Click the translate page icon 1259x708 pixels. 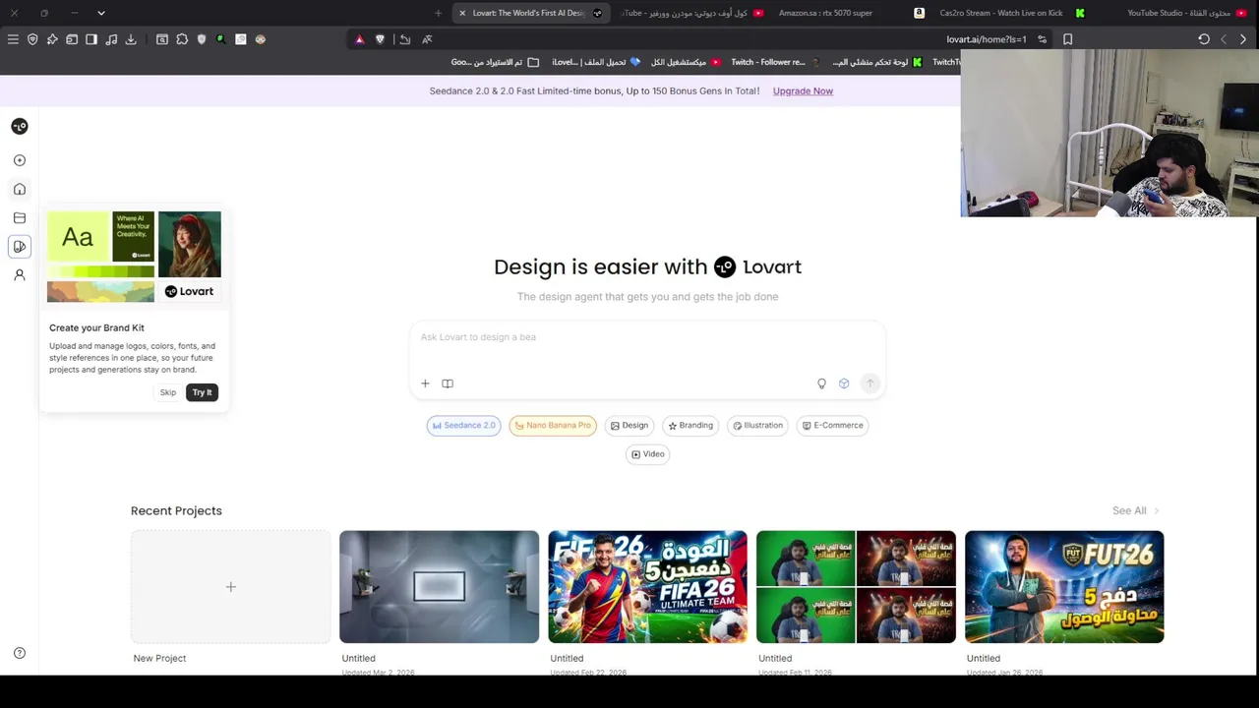(x=427, y=39)
